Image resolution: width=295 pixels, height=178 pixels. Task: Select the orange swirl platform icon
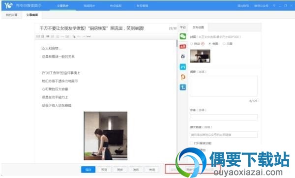183,77
